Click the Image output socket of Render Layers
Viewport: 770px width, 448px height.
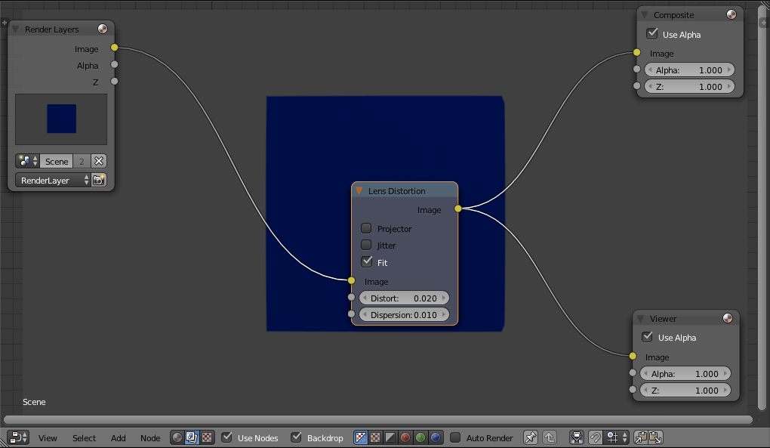point(115,48)
